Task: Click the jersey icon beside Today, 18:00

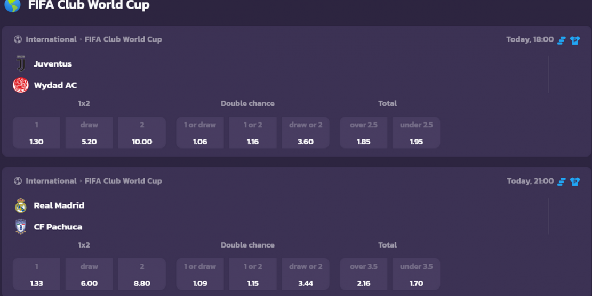Action: [575, 40]
